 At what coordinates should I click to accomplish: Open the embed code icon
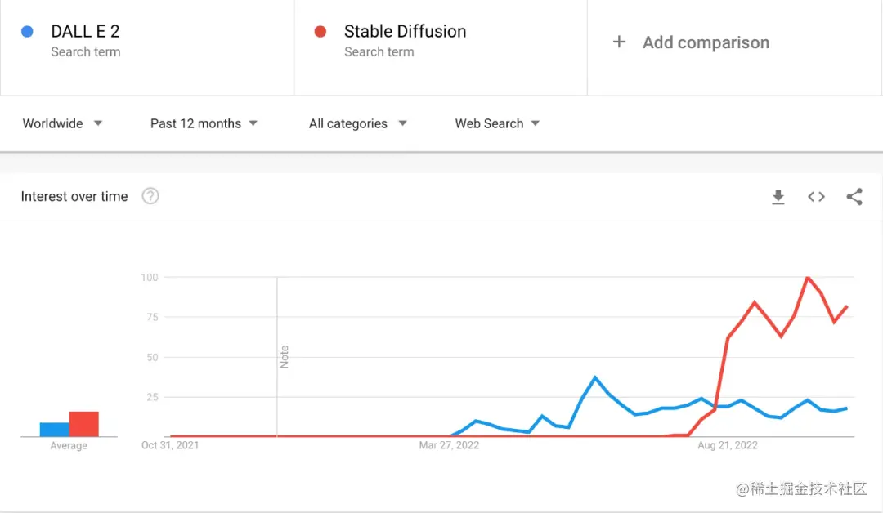(816, 197)
